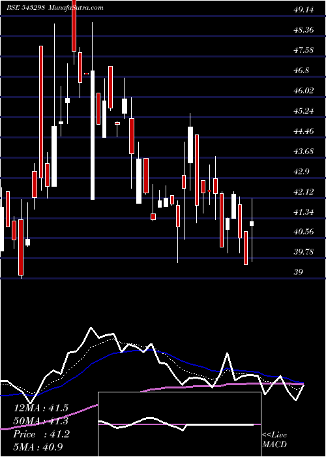Click the 42.9 price axis label

click(301, 171)
